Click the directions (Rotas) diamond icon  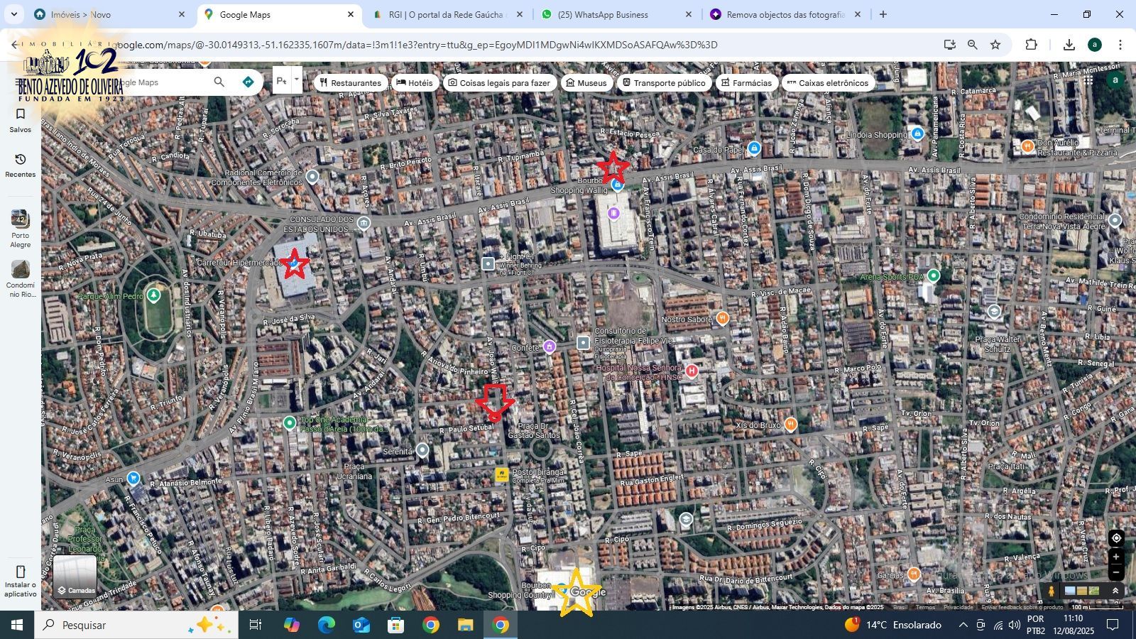coord(248,82)
